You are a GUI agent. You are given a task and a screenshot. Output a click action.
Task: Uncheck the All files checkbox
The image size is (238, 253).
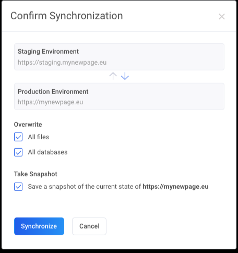pos(18,137)
